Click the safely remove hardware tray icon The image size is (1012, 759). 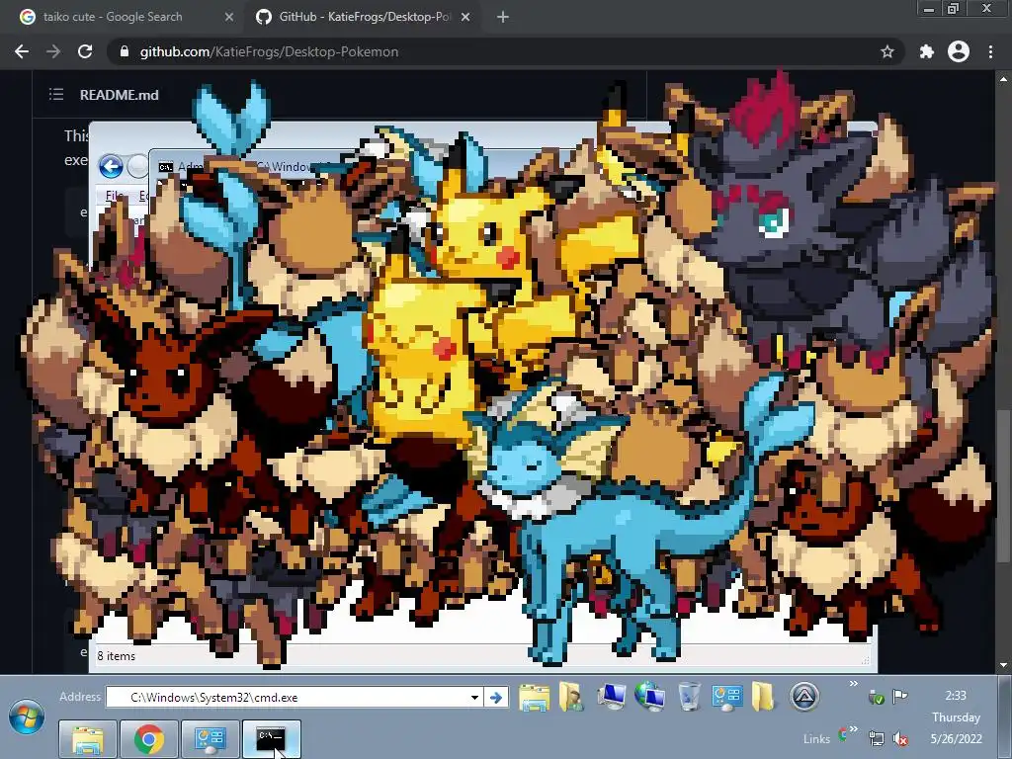[x=876, y=697]
